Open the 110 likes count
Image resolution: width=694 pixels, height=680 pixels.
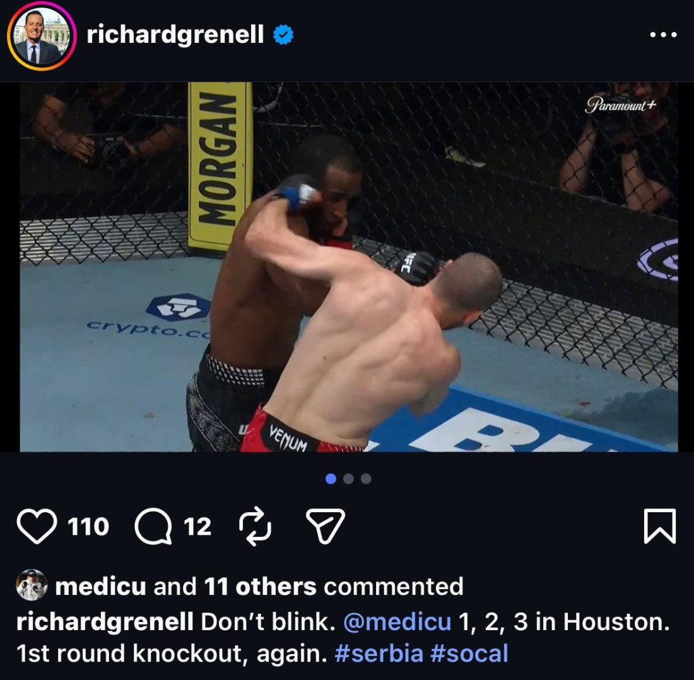click(88, 527)
